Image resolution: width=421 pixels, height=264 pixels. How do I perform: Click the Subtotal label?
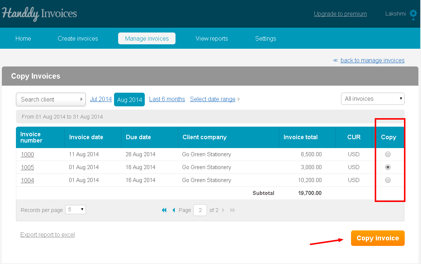263,193
